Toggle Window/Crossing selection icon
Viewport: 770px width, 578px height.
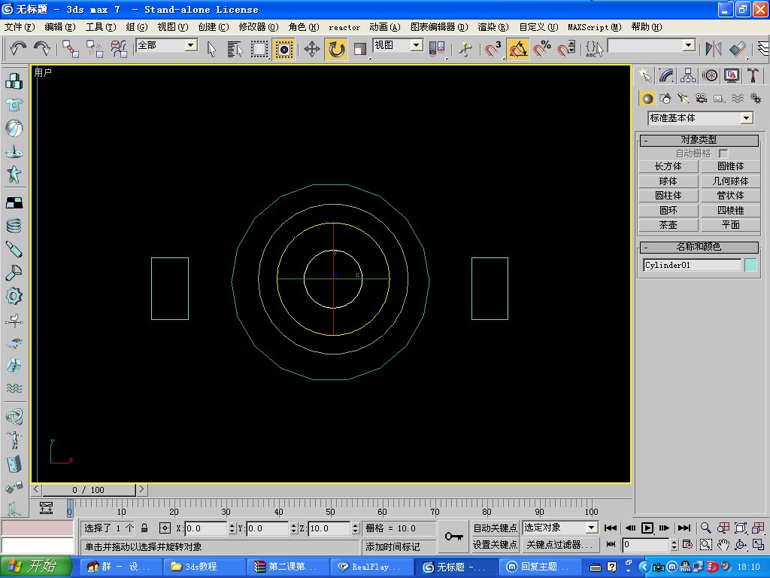coord(283,49)
